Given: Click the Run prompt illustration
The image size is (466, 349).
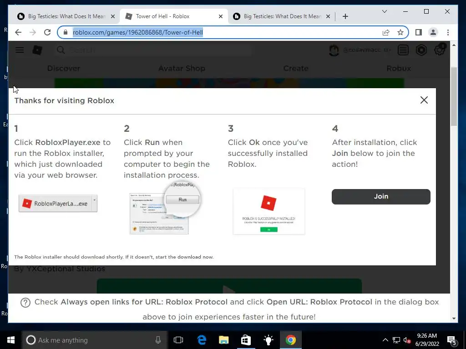Looking at the screenshot, I should pyautogui.click(x=165, y=208).
